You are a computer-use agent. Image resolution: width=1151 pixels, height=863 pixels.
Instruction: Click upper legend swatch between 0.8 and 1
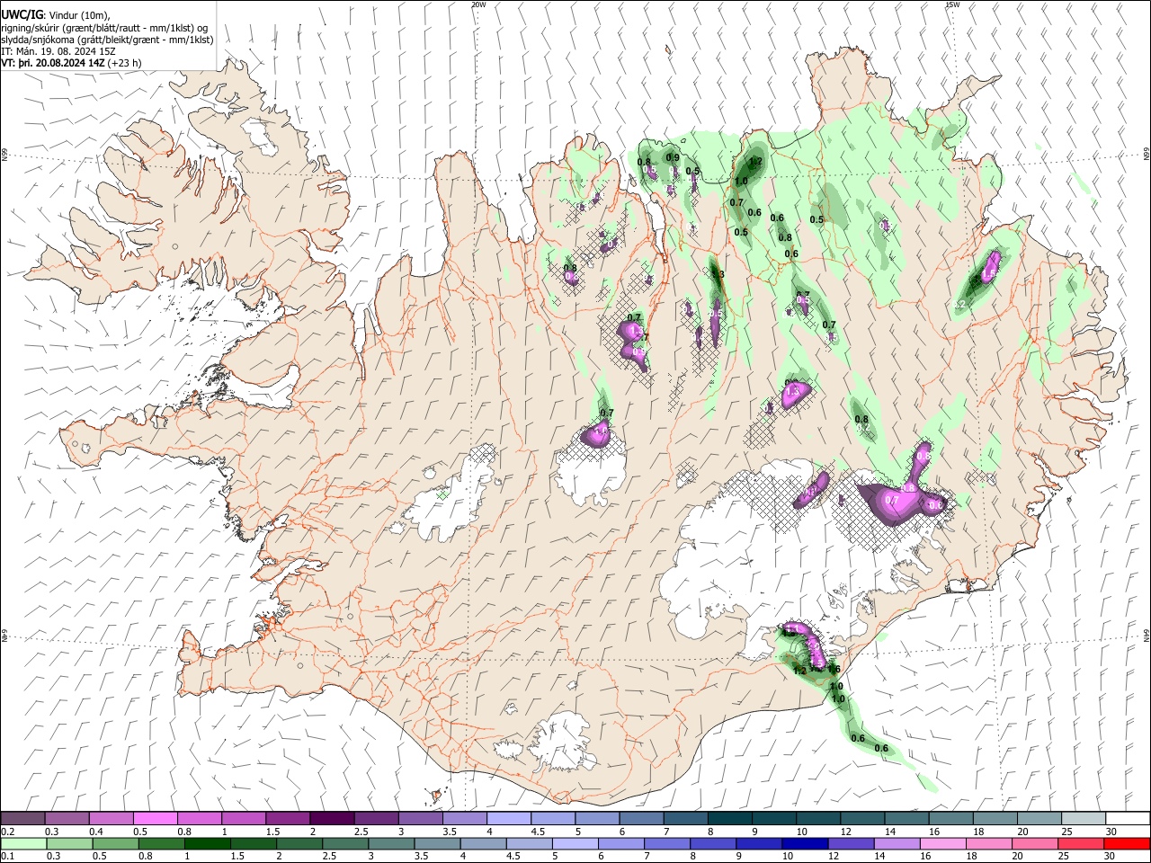pos(200,819)
